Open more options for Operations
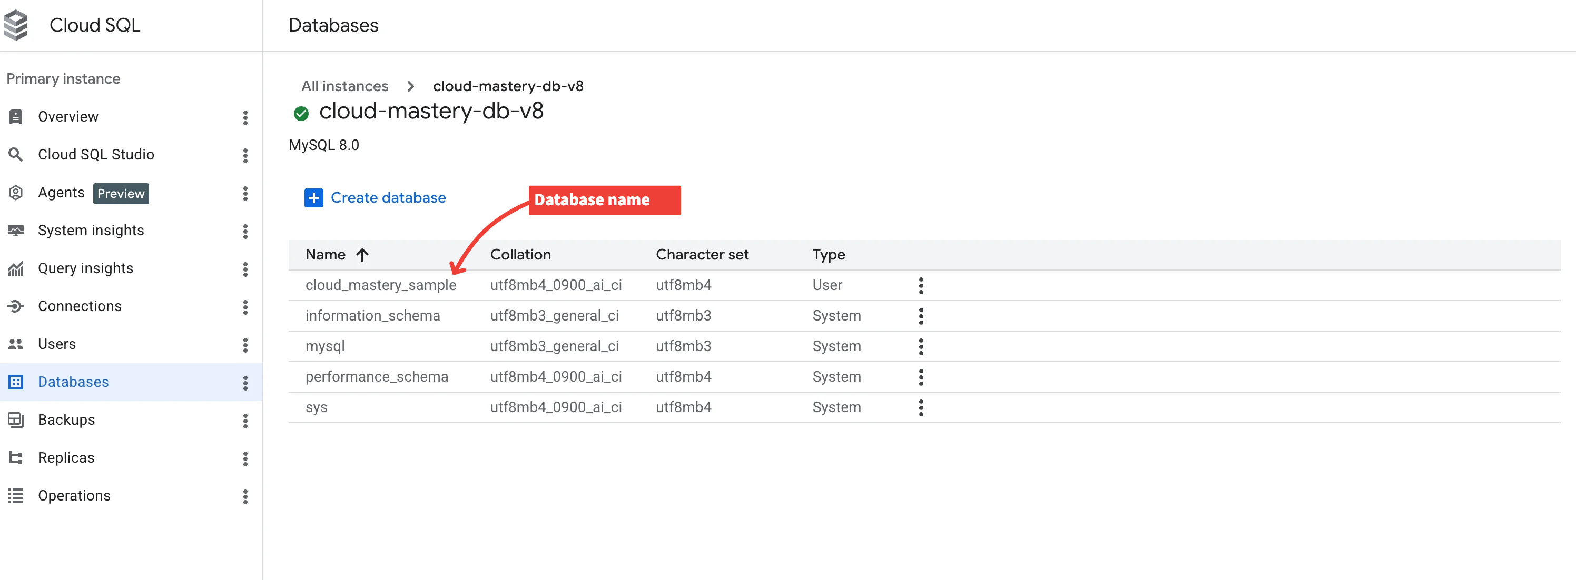The width and height of the screenshot is (1576, 580). coord(245,496)
